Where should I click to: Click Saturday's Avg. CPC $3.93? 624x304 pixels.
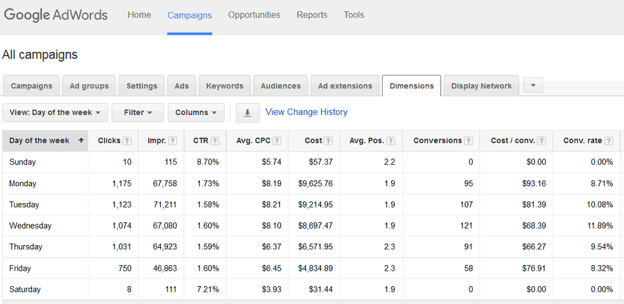click(272, 289)
